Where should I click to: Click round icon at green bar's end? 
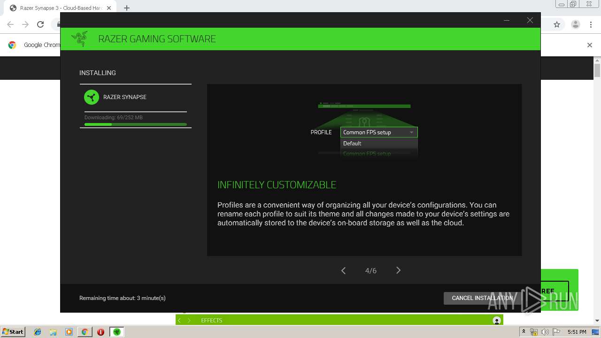coord(497,320)
